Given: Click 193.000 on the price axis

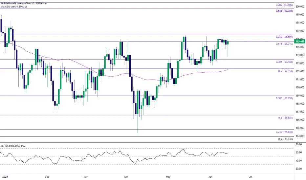Looking at the screenshot, I should pyautogui.click(x=300, y=63).
